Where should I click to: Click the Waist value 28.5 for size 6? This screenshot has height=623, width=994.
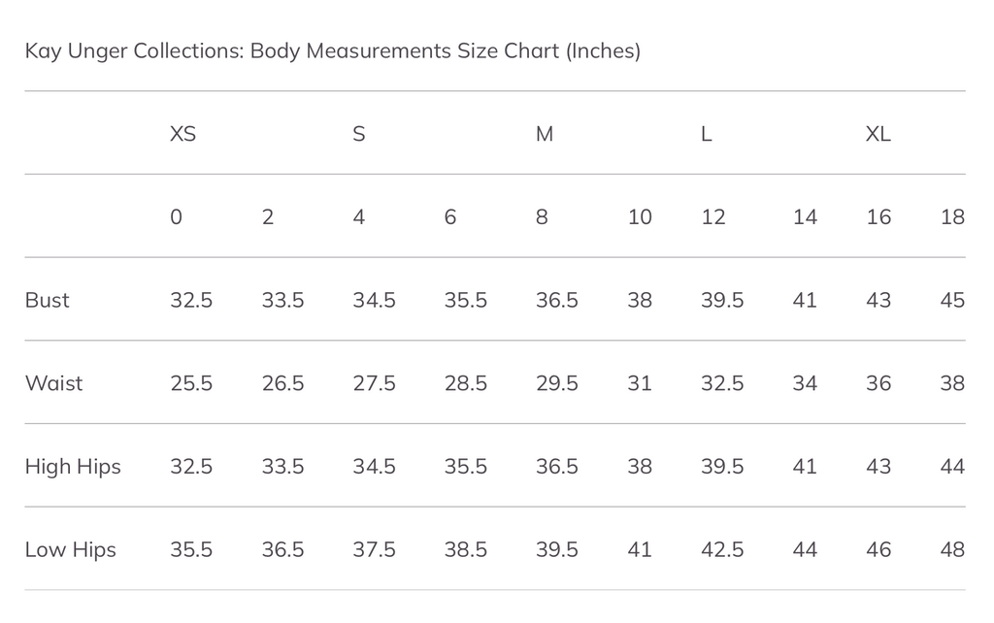click(x=465, y=383)
